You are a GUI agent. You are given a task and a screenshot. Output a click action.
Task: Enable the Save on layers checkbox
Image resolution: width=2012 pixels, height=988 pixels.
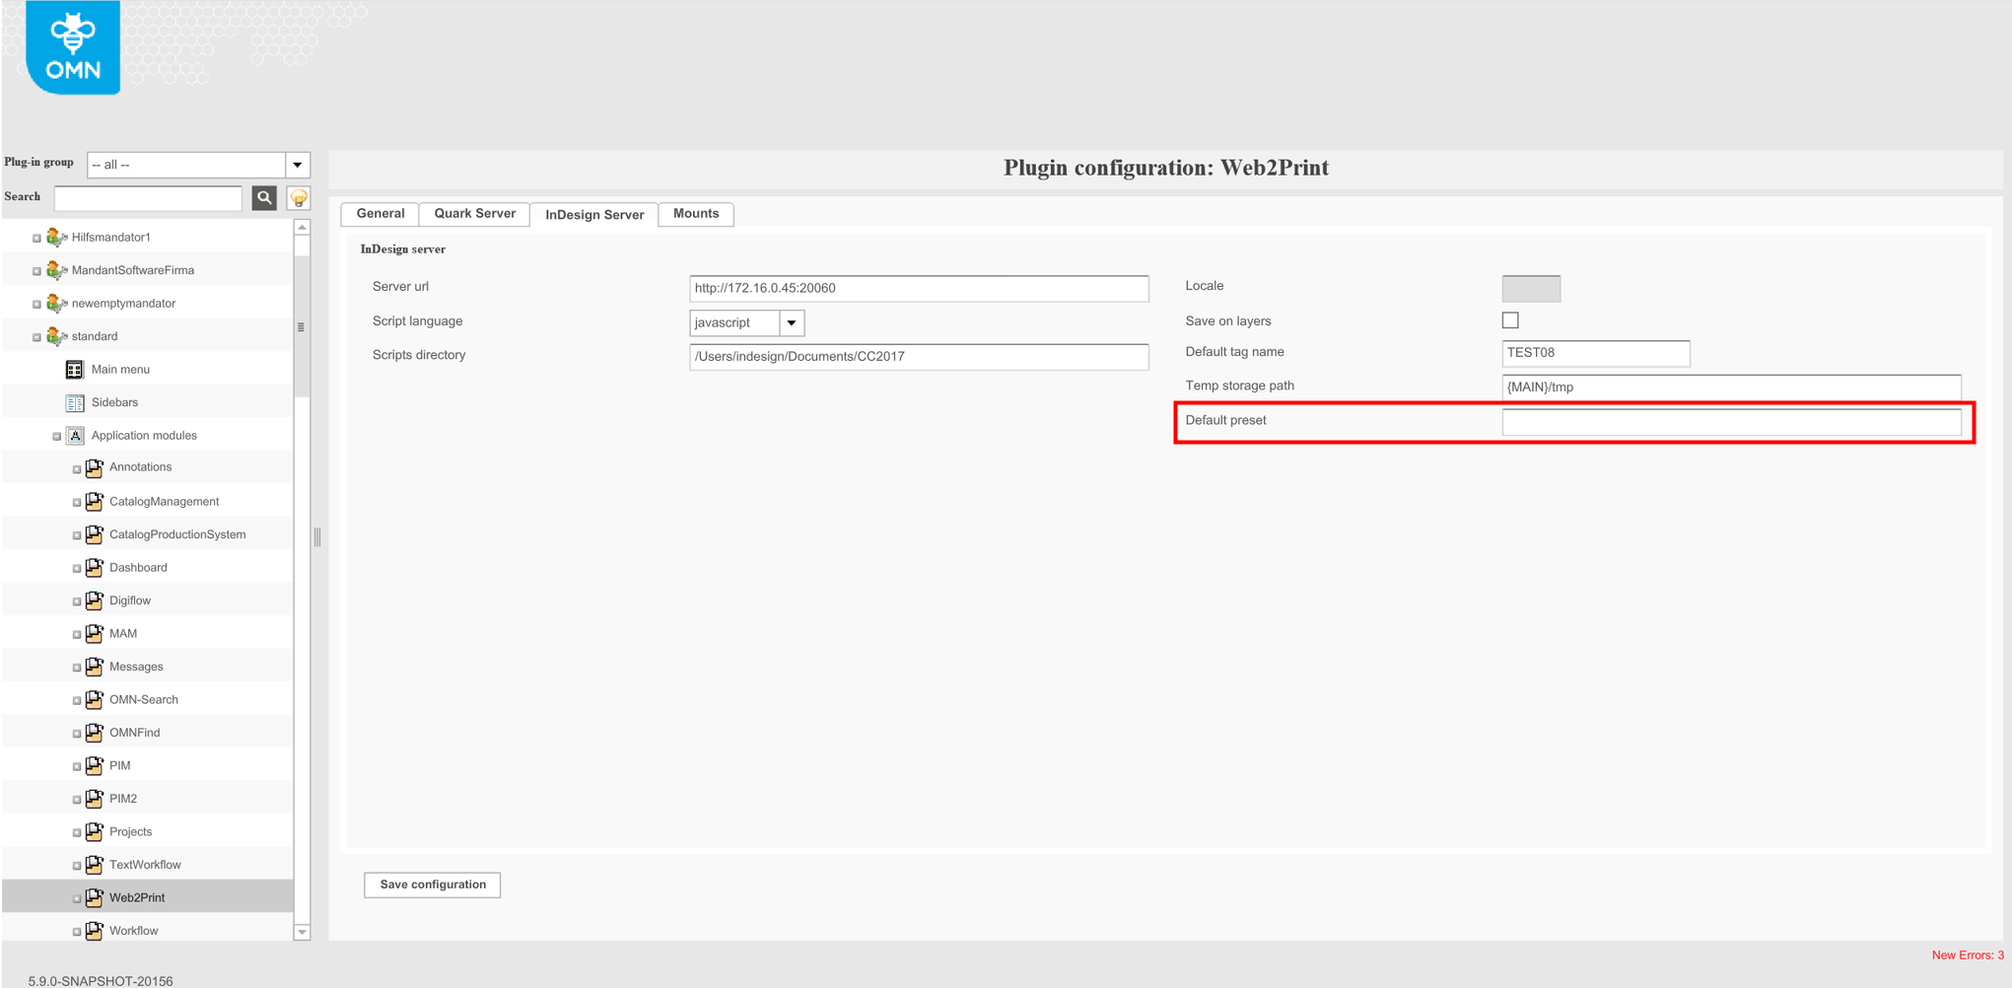(1509, 319)
